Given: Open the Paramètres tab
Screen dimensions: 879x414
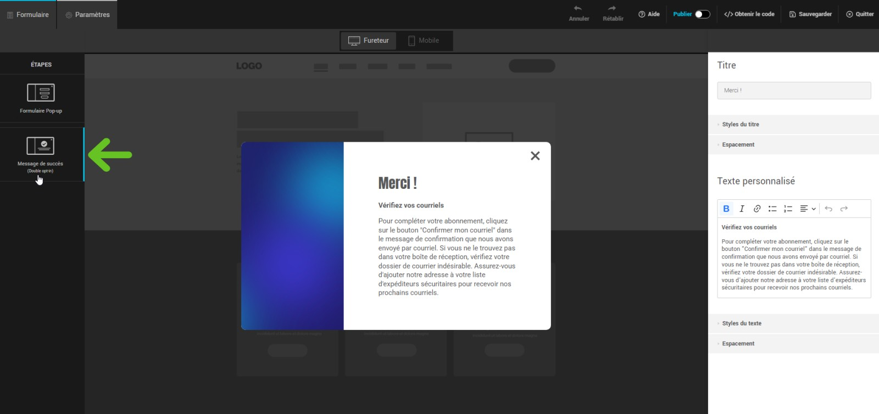Looking at the screenshot, I should tap(87, 15).
